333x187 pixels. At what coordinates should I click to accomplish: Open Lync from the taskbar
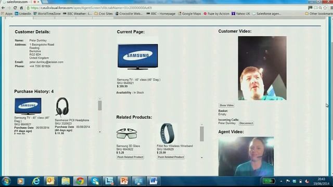[109, 181]
